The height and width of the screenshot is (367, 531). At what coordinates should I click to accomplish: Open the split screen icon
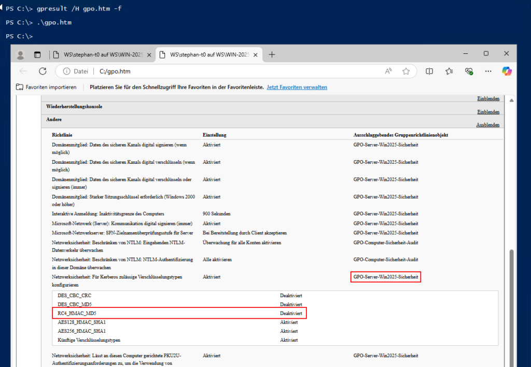click(429, 71)
